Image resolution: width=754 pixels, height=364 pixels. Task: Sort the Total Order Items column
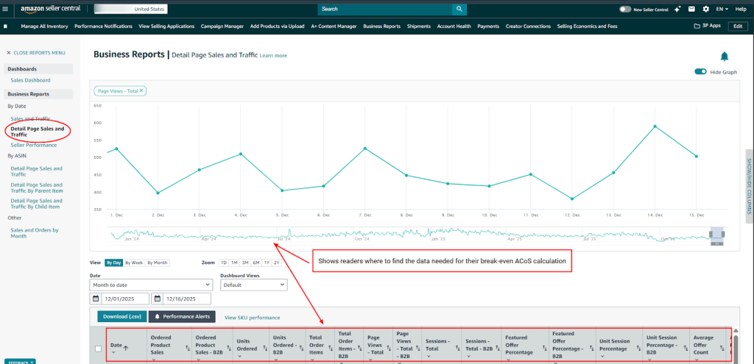pyautogui.click(x=331, y=349)
